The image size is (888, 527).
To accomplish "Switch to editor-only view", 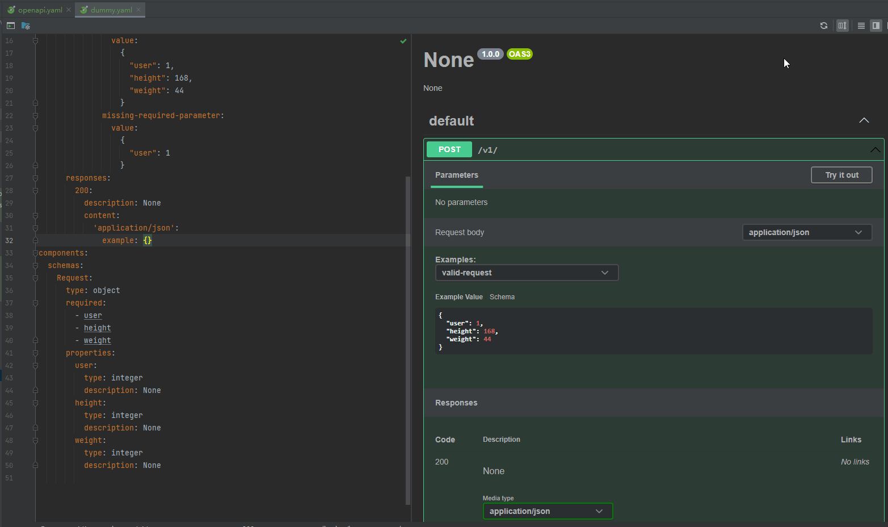I will click(x=861, y=26).
